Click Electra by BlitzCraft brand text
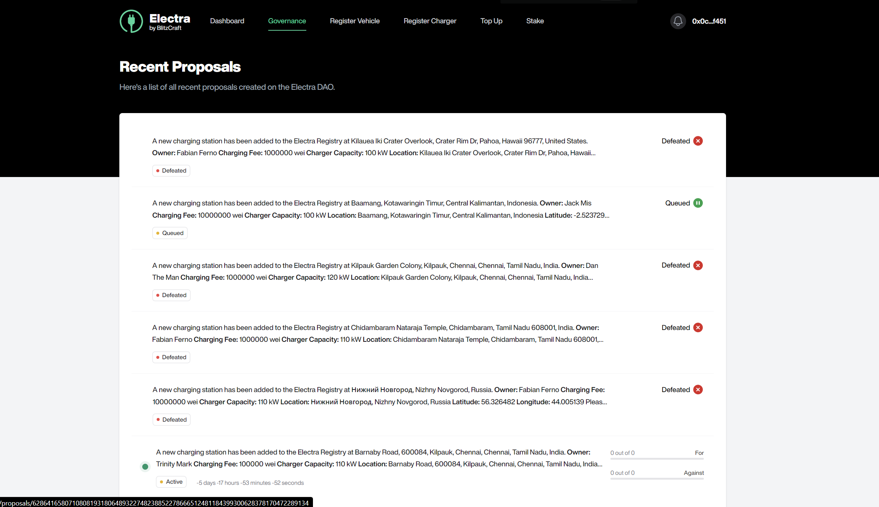 (170, 22)
